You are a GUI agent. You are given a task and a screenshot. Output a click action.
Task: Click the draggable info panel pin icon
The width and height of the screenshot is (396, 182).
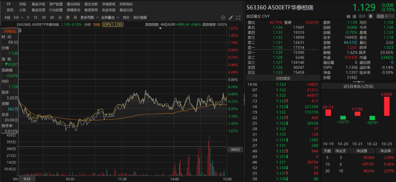tap(20, 31)
